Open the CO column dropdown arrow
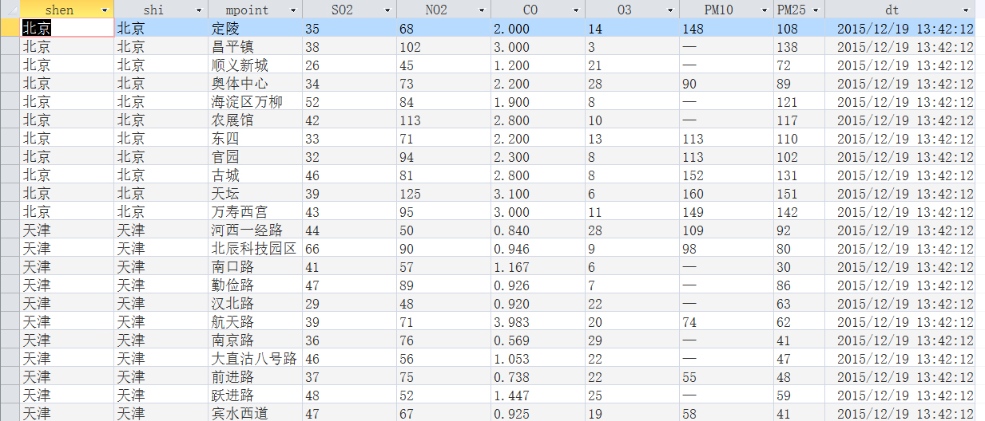This screenshot has width=985, height=421. 577,10
